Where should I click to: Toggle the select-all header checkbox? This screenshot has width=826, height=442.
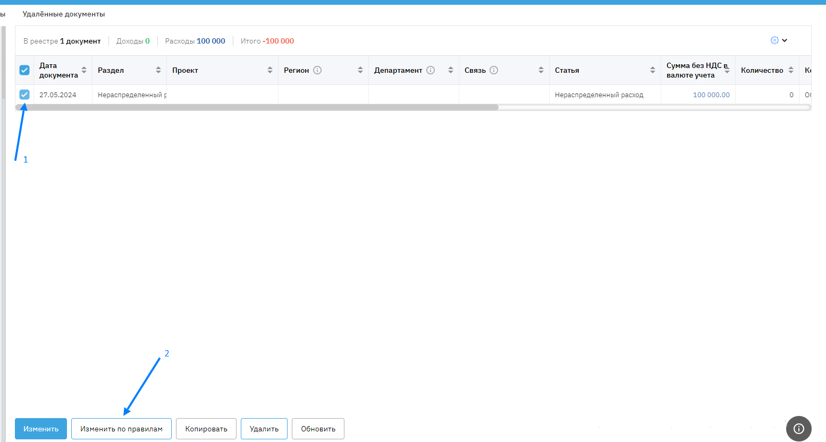coord(24,70)
